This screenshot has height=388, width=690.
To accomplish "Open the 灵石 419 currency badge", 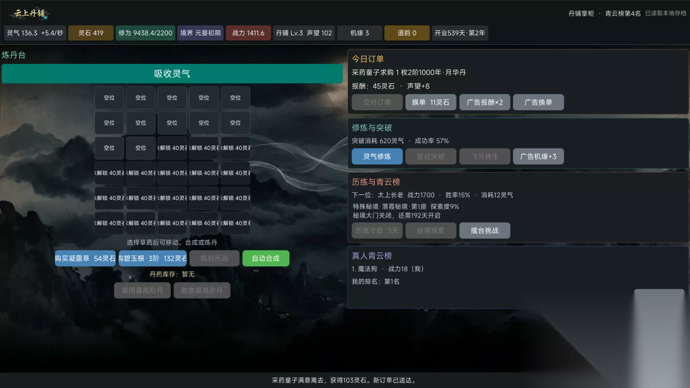I will pos(91,33).
